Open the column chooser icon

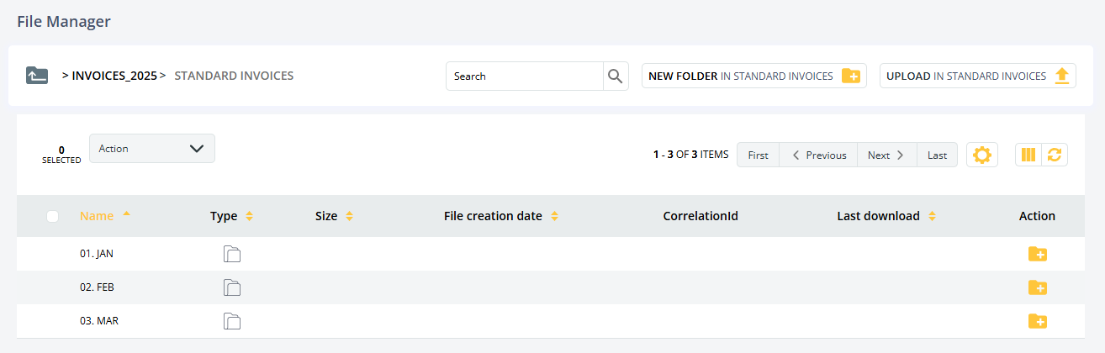[x=1028, y=155]
